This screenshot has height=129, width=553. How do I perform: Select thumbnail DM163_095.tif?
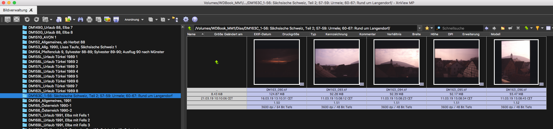[456, 62]
